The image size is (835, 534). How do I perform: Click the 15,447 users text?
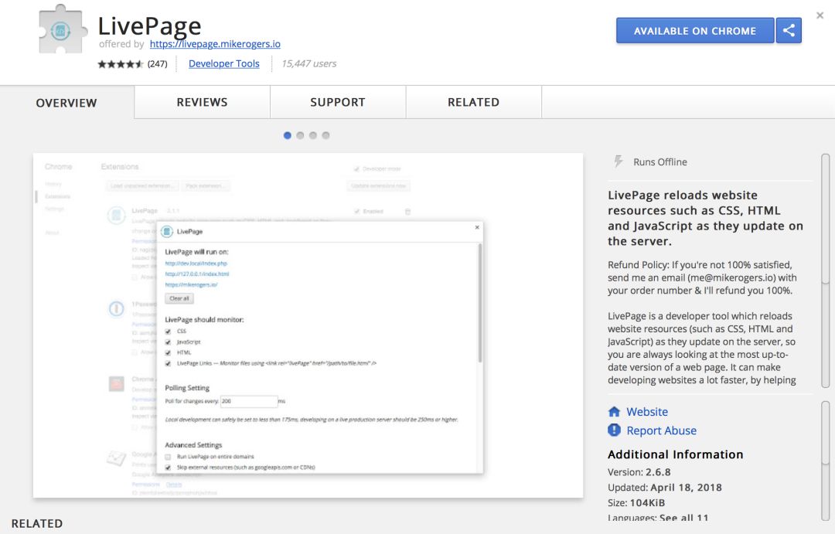point(308,64)
